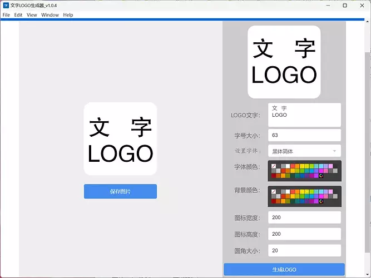Click the no-color swatch in the 字体颜色 palette
The height and width of the screenshot is (278, 371).
[x=274, y=166]
